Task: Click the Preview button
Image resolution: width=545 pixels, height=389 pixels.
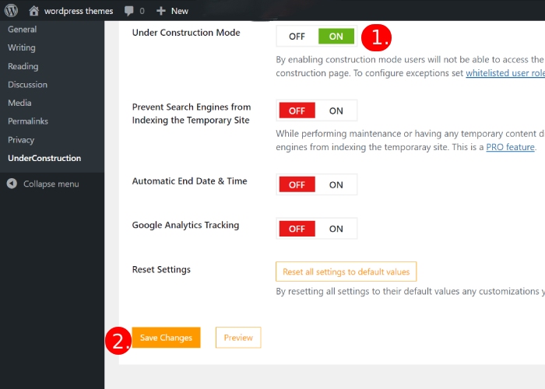Action: coord(238,338)
